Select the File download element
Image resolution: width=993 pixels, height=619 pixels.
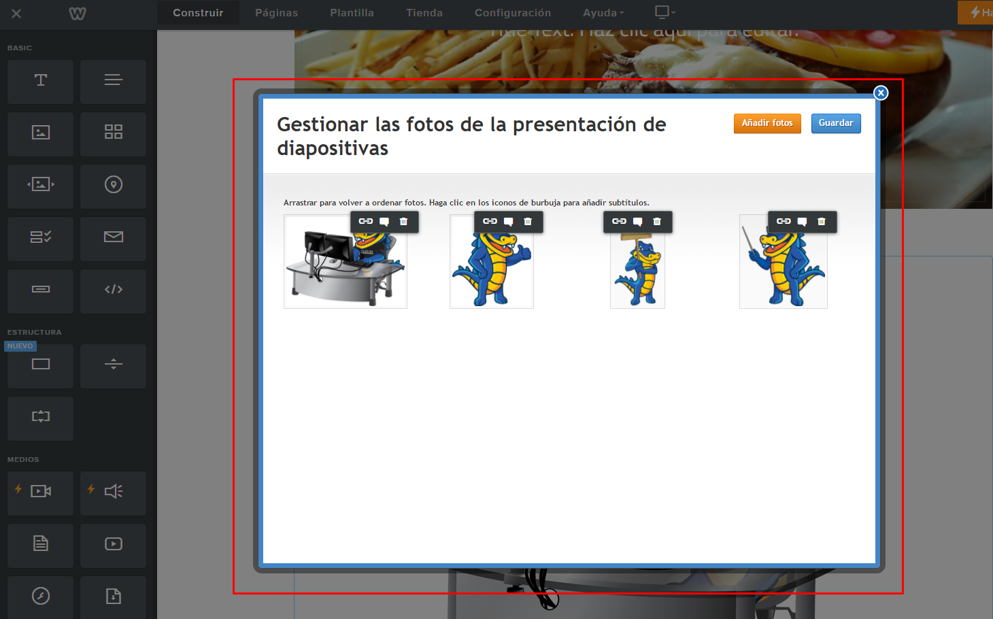point(113,597)
